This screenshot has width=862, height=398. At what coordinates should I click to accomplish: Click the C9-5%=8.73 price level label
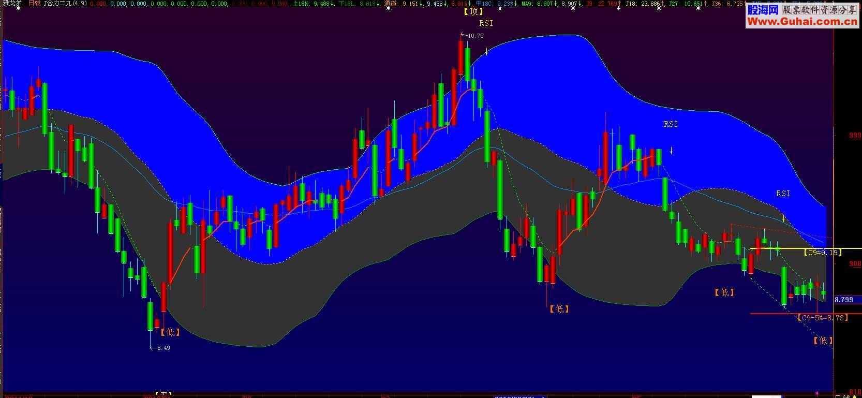click(x=822, y=318)
